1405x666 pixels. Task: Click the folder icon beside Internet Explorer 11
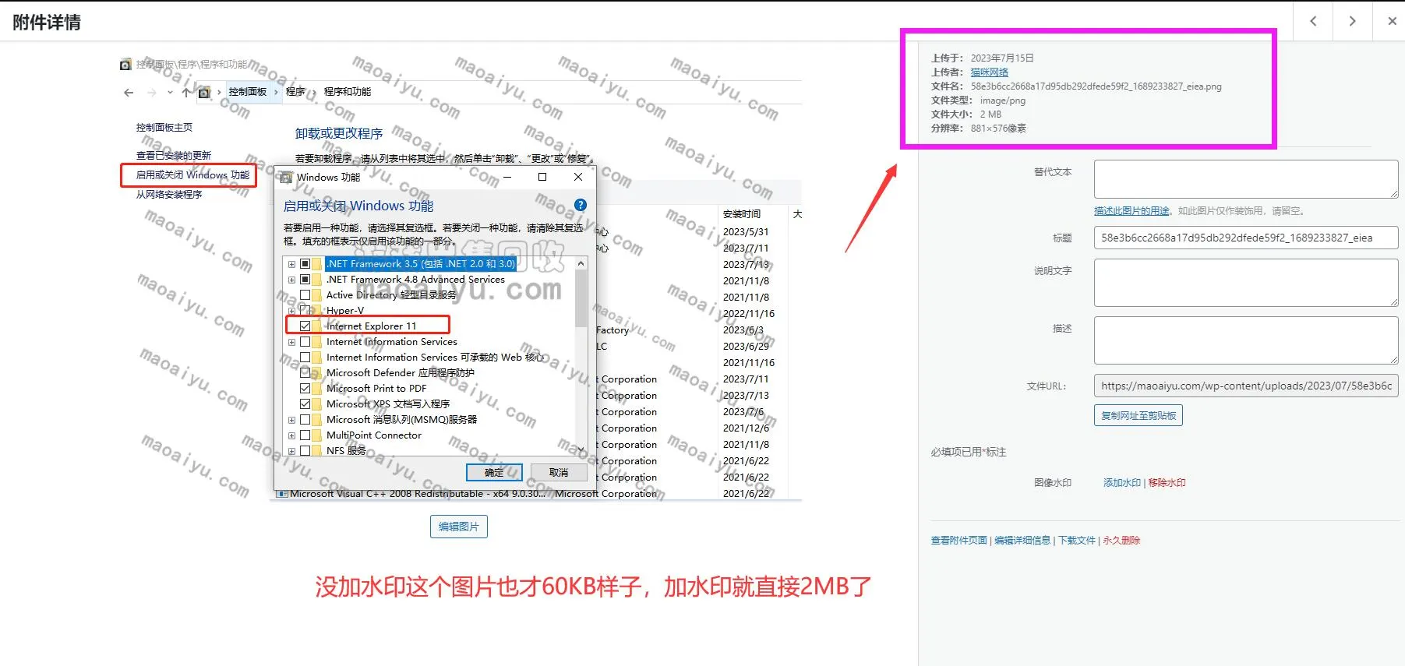point(317,326)
